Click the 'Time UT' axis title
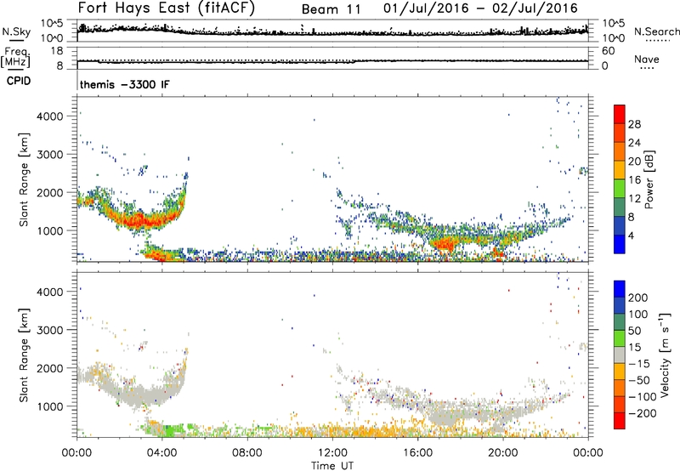Viewport: 680px width, 471px height. [x=332, y=466]
